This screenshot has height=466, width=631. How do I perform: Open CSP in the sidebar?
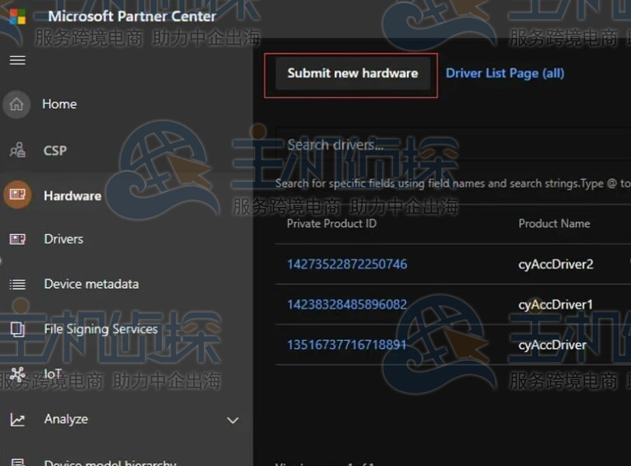click(x=55, y=150)
